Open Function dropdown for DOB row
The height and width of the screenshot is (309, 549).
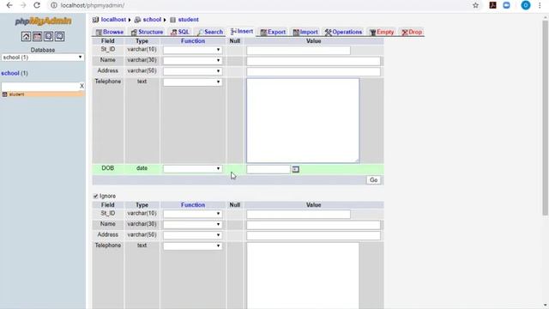(192, 169)
